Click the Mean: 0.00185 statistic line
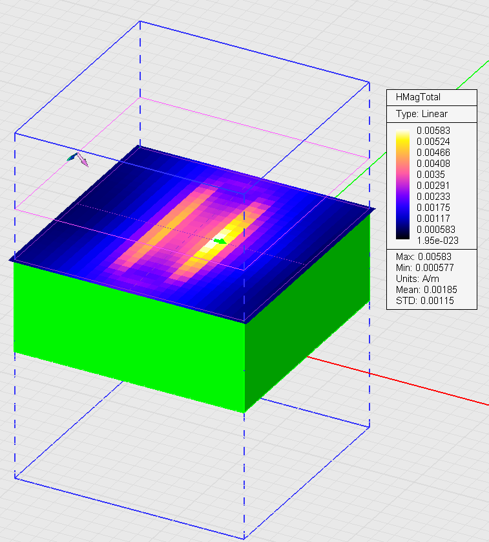The width and height of the screenshot is (489, 542). coord(426,289)
